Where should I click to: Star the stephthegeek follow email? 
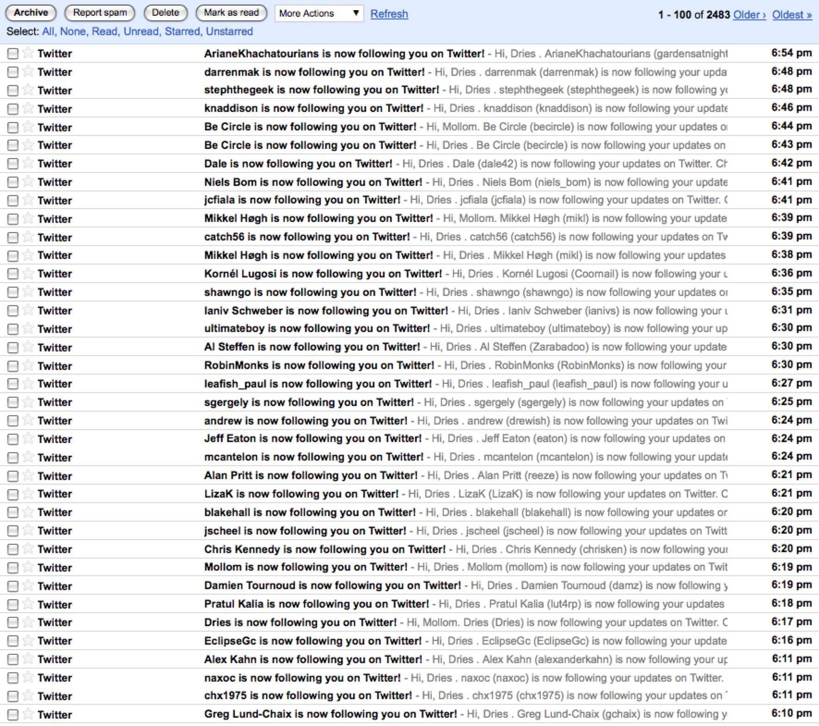[x=28, y=90]
